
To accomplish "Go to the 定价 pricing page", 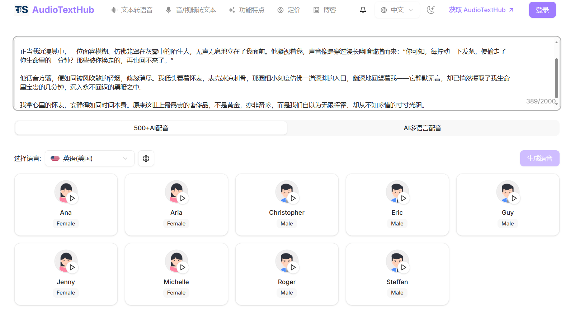I will (x=289, y=10).
